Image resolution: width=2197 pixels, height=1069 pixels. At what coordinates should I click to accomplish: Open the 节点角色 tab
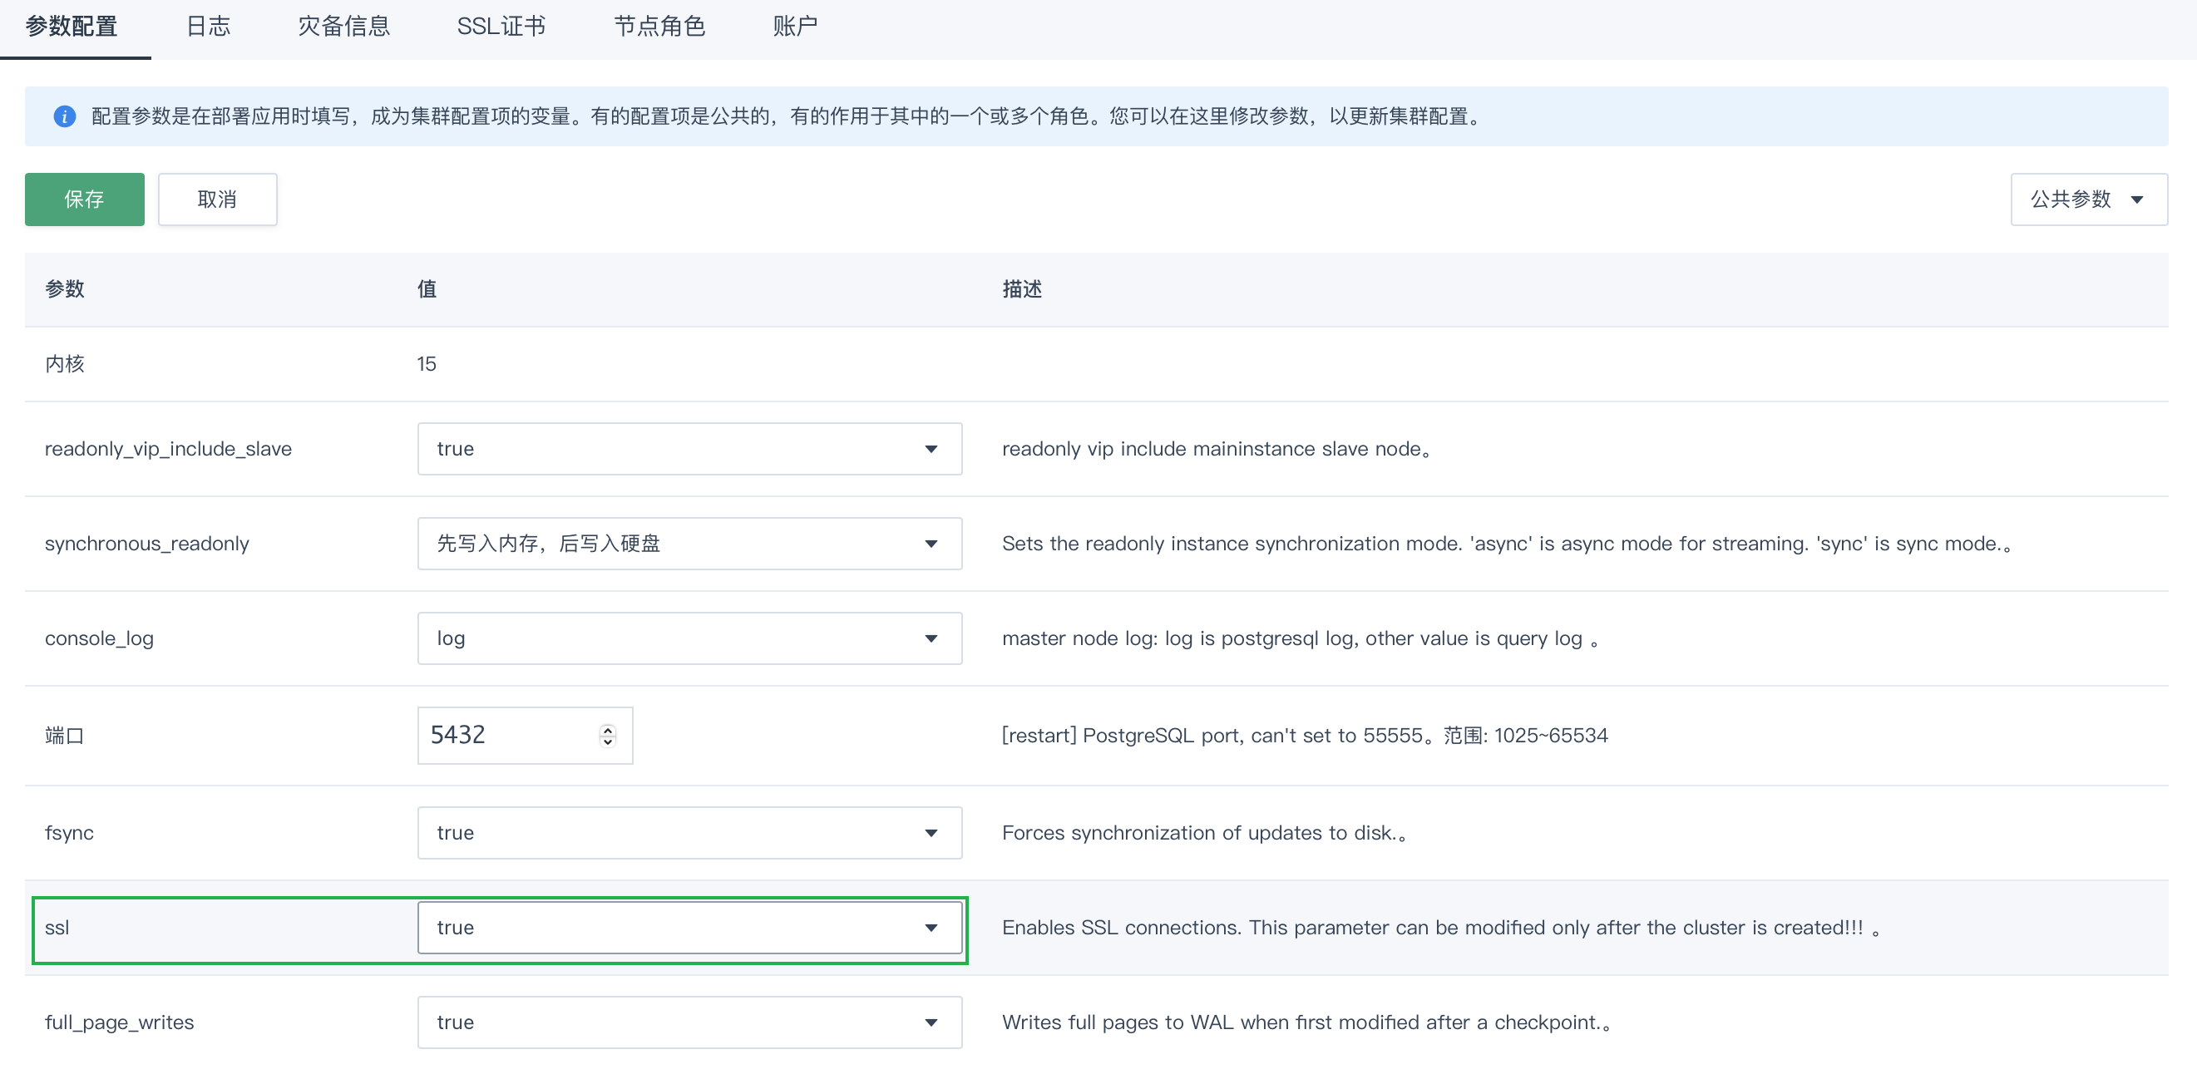click(x=659, y=27)
